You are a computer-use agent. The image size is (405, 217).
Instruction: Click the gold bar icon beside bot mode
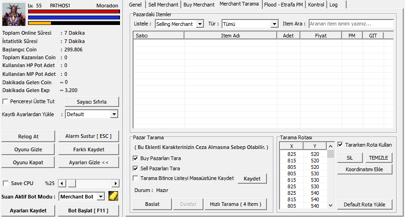pyautogui.click(x=114, y=196)
